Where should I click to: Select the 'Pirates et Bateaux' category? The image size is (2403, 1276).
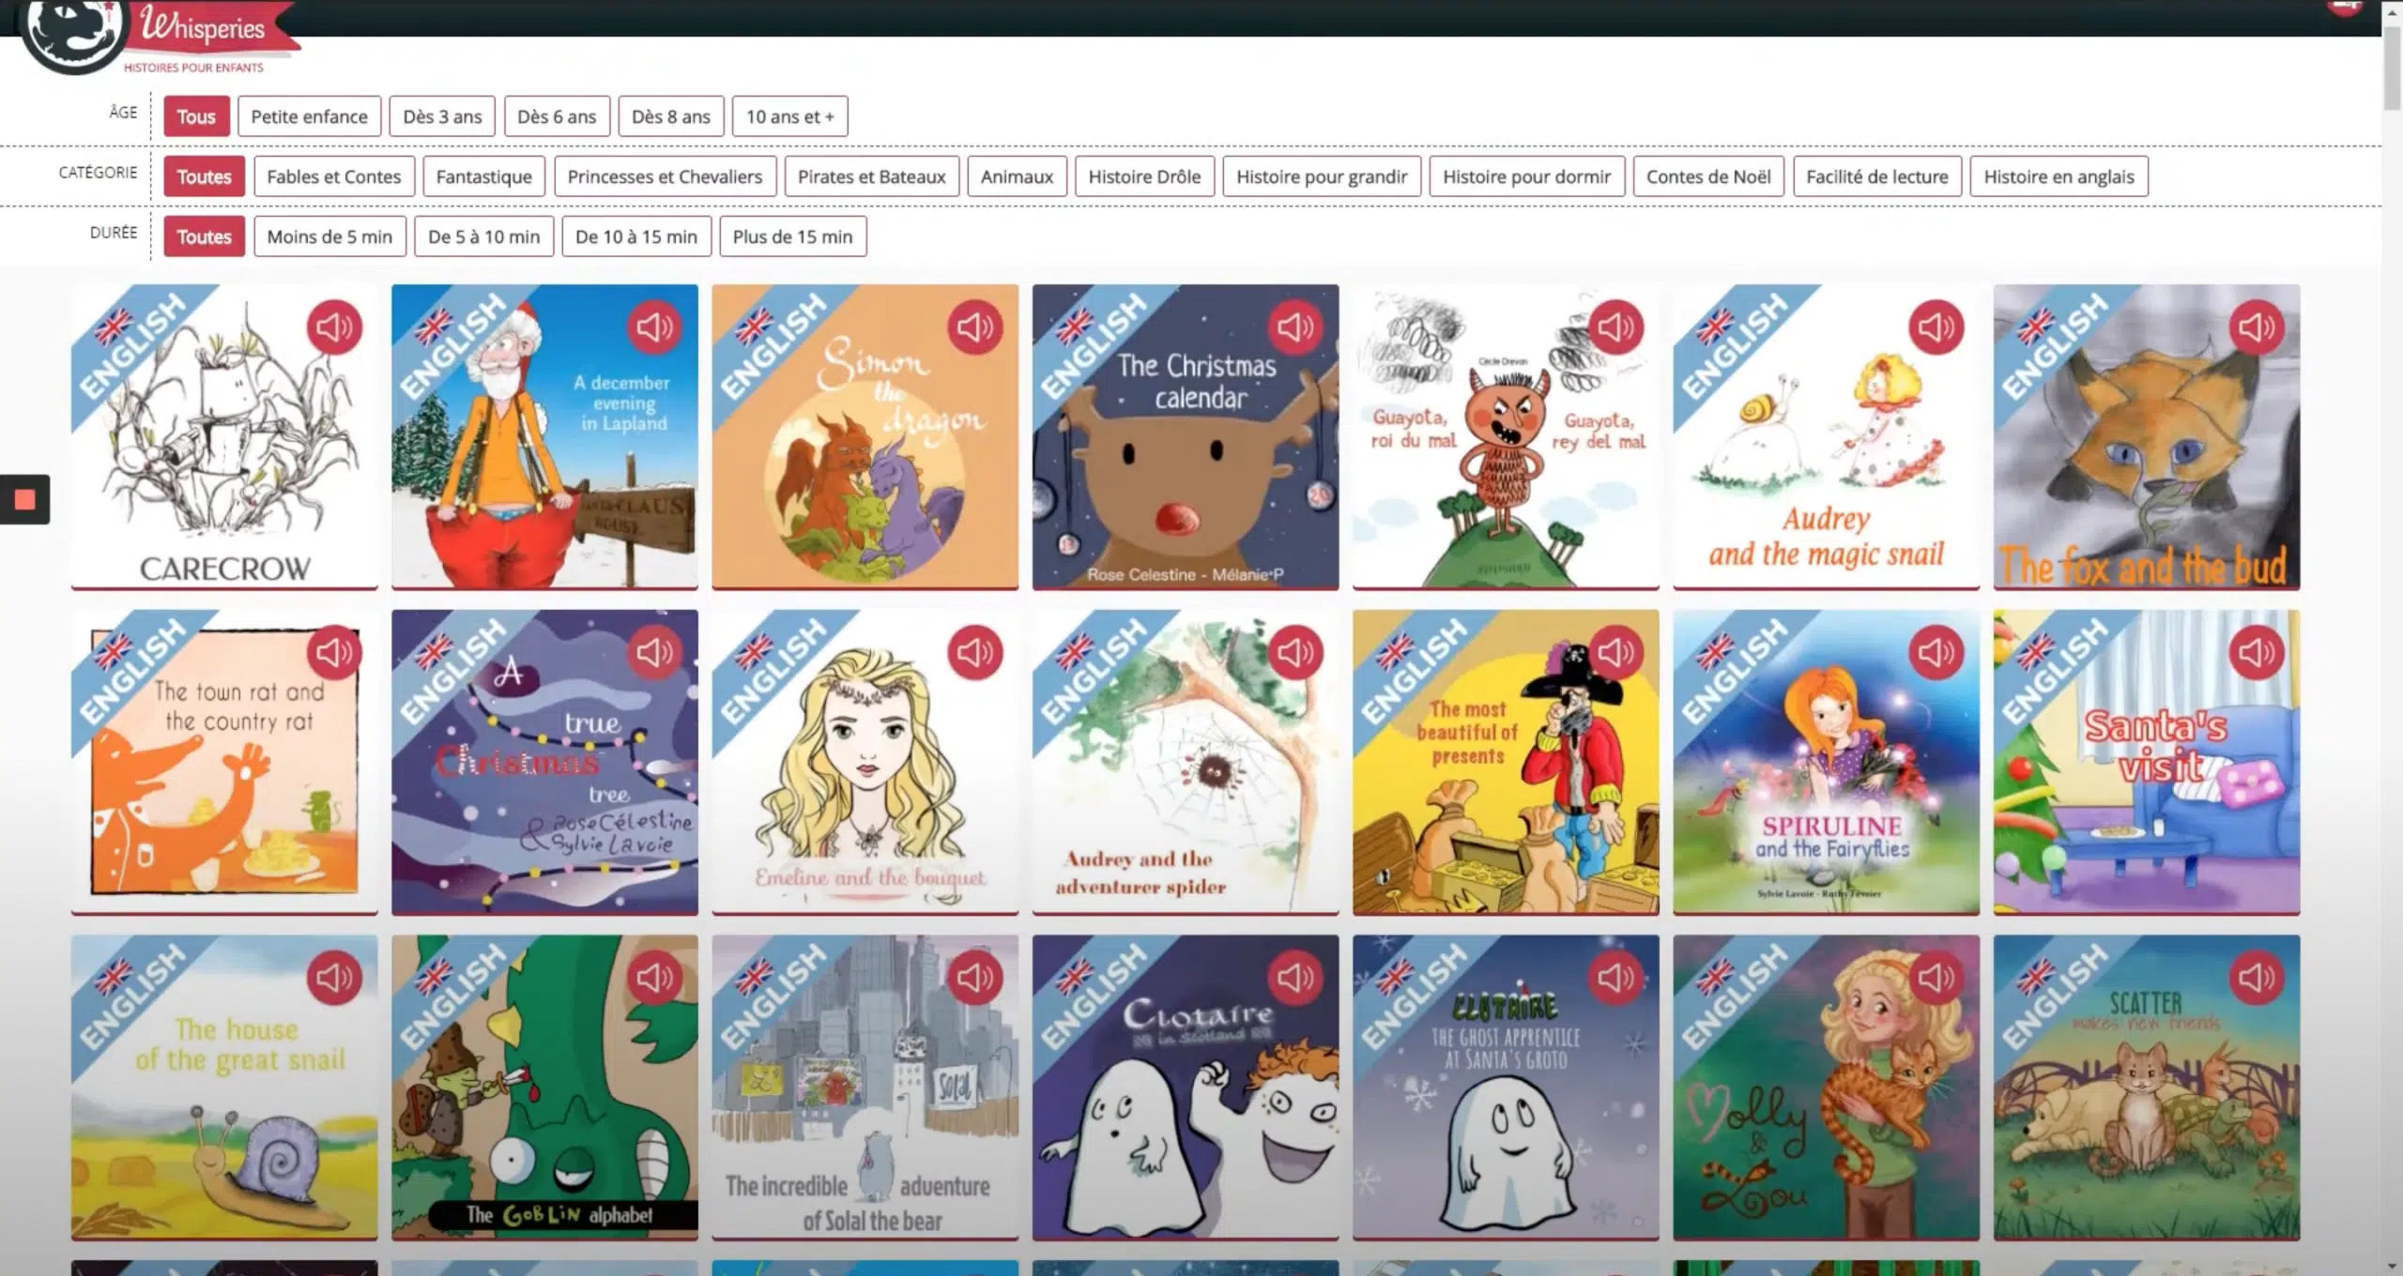point(871,176)
